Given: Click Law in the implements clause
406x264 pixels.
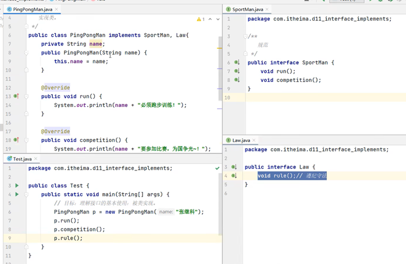Looking at the screenshot, I should click(181, 35).
